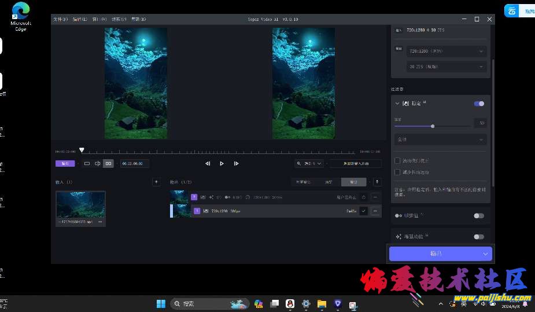Check the first checkbox under Stabilization
The image size is (535, 312).
click(x=397, y=160)
